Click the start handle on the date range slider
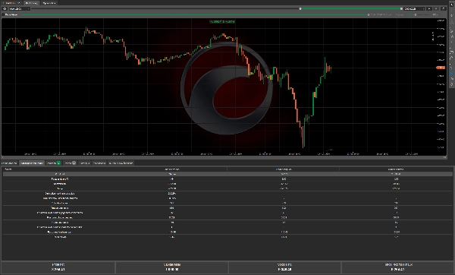Screen dimensions: 455x275 pyautogui.click(x=300, y=8)
